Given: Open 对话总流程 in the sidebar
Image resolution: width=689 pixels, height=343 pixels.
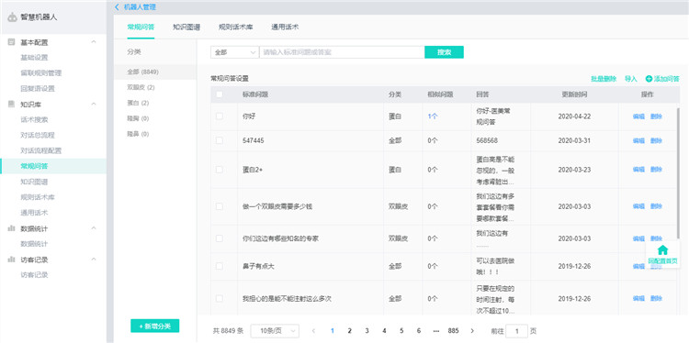Looking at the screenshot, I should (x=38, y=135).
